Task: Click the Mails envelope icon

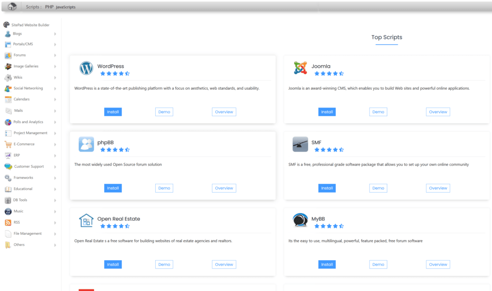Action: click(9, 111)
